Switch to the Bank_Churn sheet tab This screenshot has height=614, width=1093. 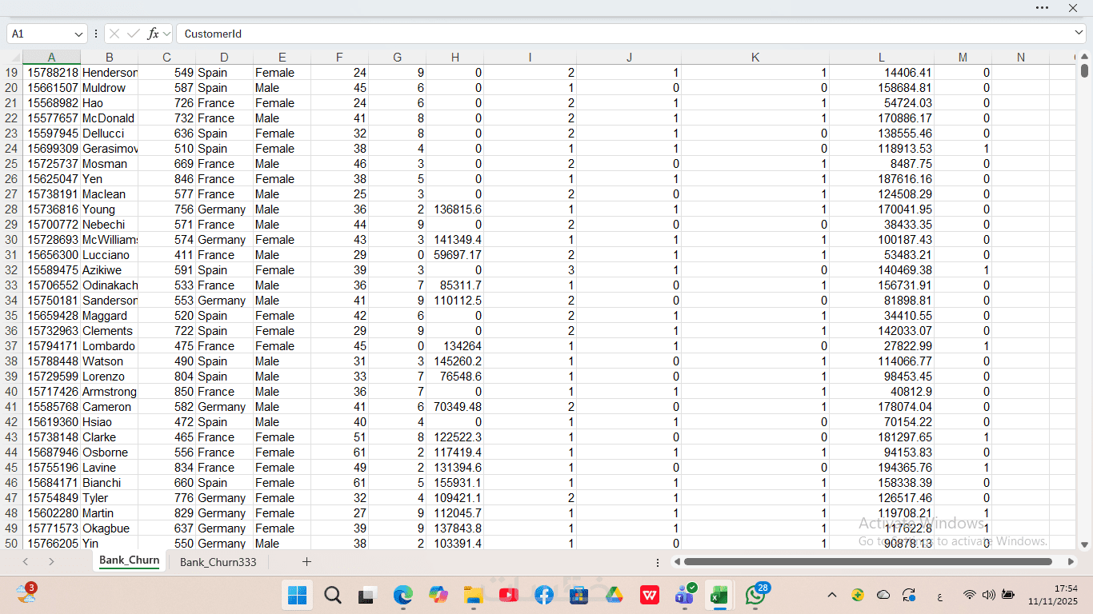[x=129, y=561]
